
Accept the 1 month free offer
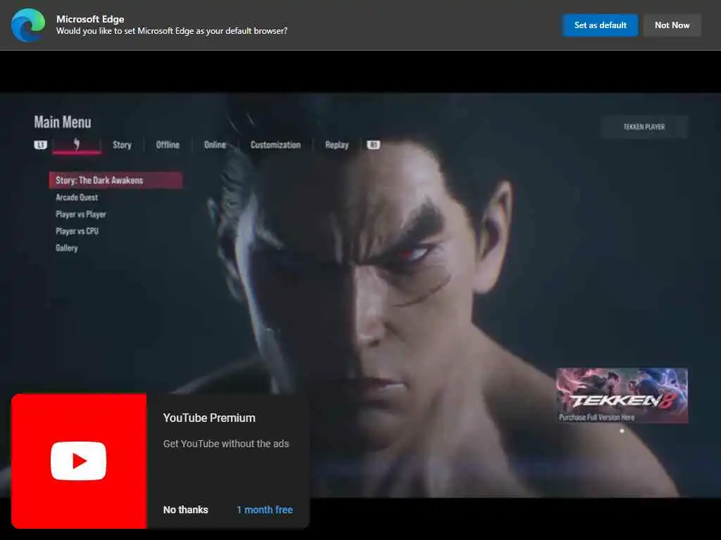click(x=265, y=510)
